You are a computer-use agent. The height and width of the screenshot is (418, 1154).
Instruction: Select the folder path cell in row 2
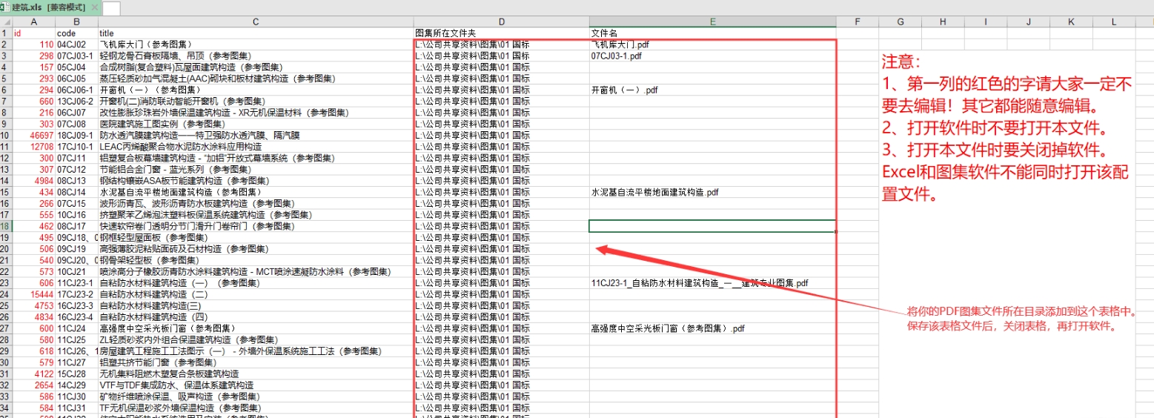[501, 44]
